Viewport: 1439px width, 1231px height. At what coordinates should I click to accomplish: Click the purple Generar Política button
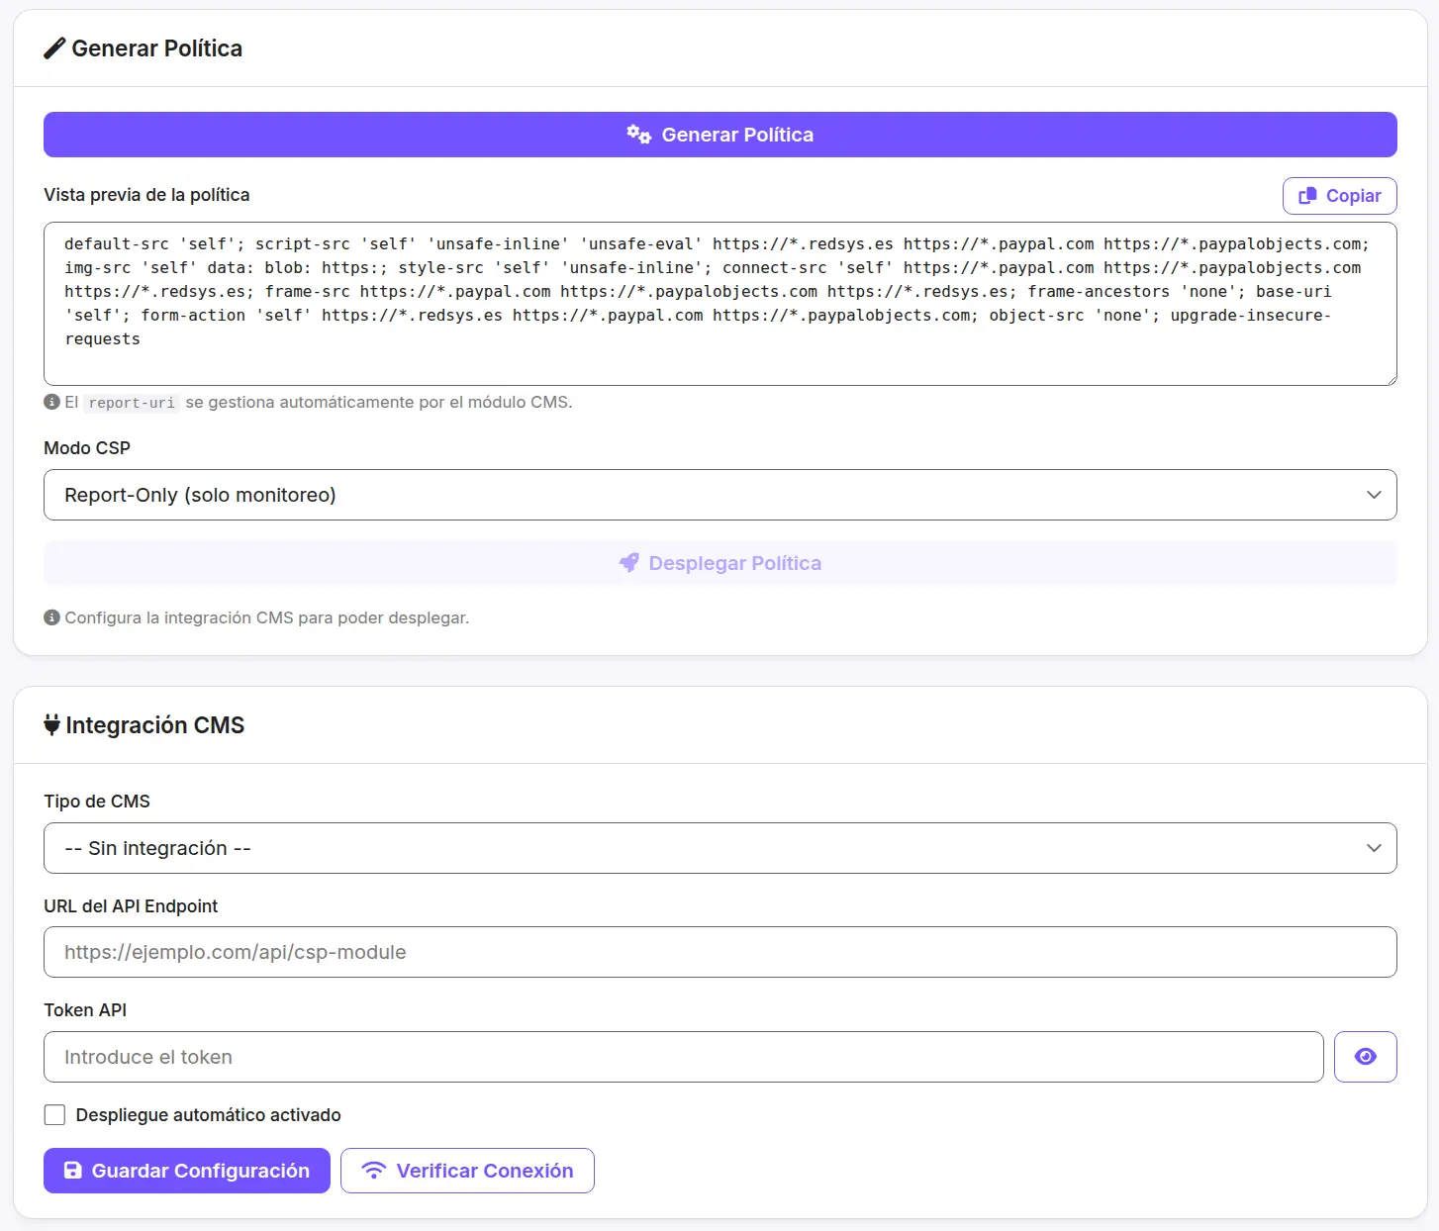click(719, 135)
